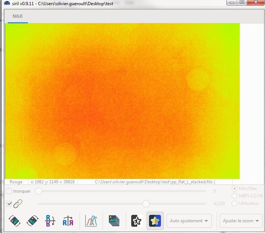This screenshot has width=265, height=233.
Task: Click the high cutoff slider handle at 42230
Action: [x=146, y=204]
